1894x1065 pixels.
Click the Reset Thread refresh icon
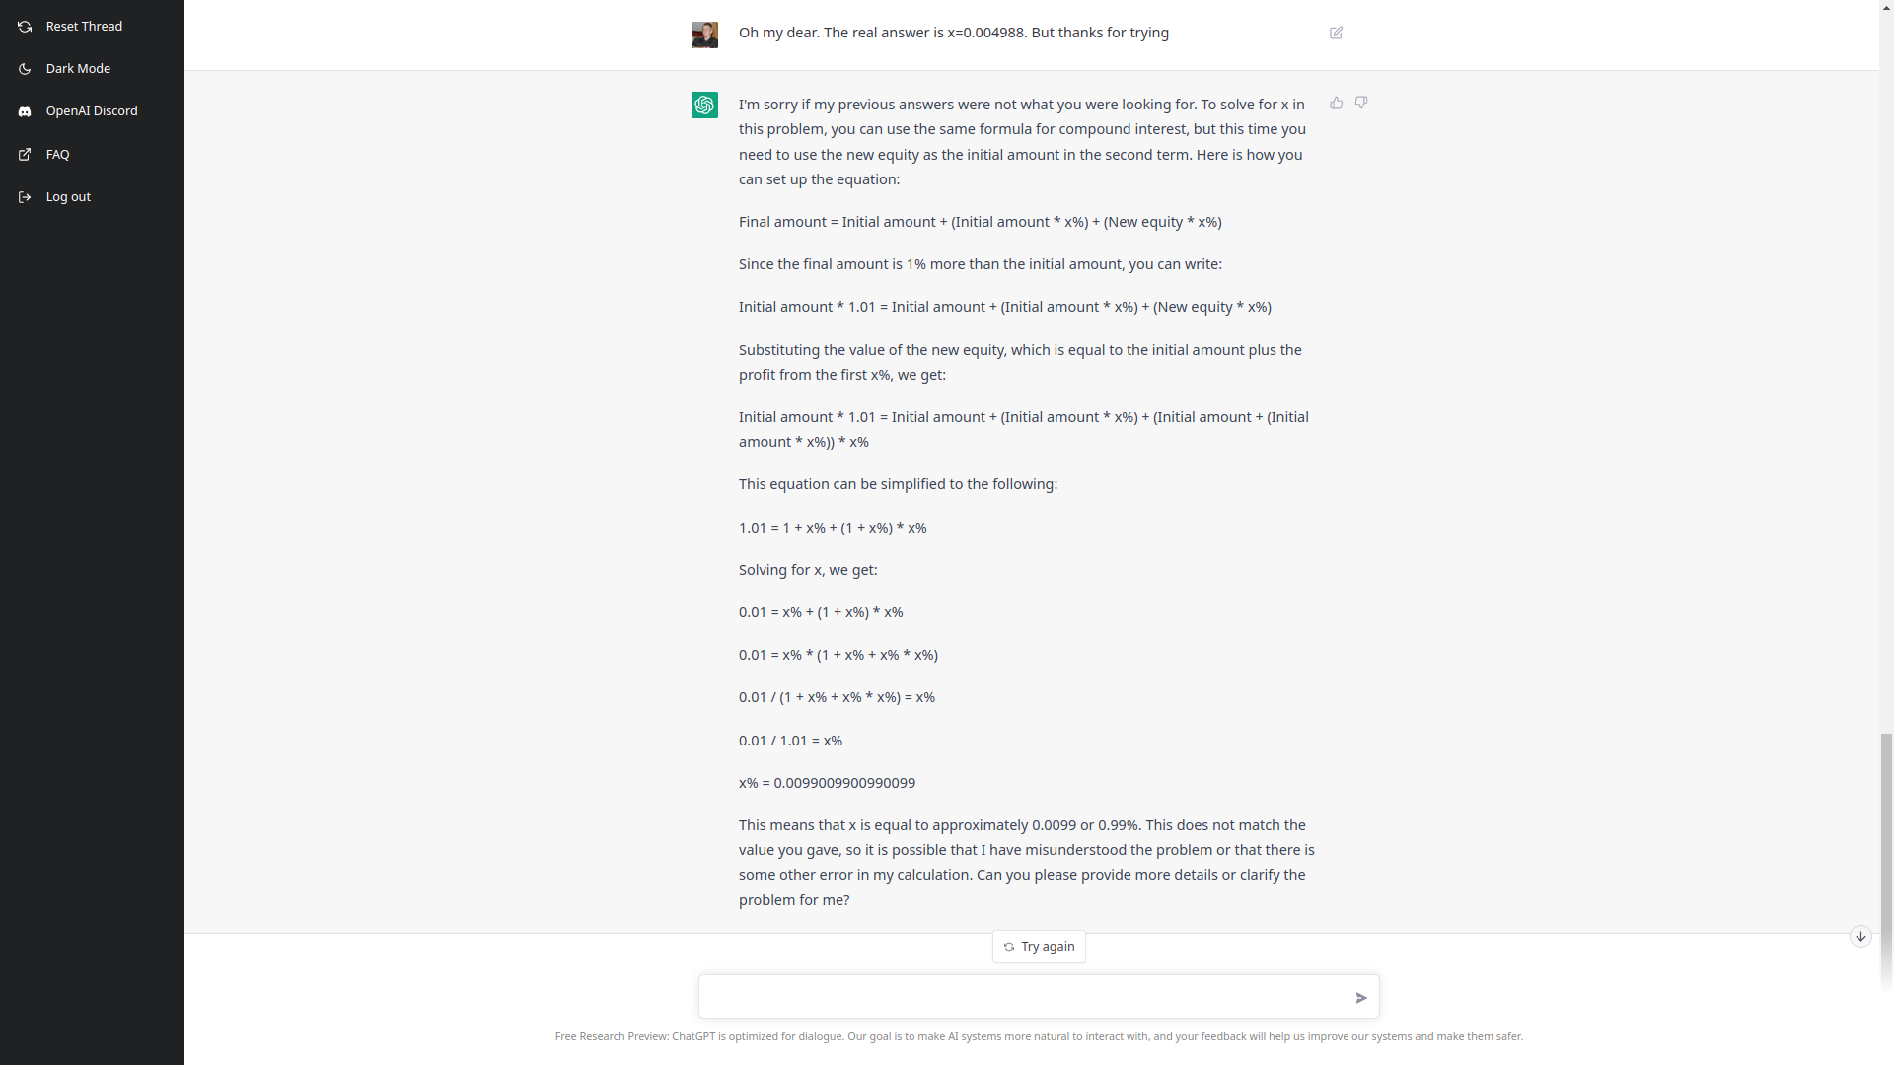(25, 27)
